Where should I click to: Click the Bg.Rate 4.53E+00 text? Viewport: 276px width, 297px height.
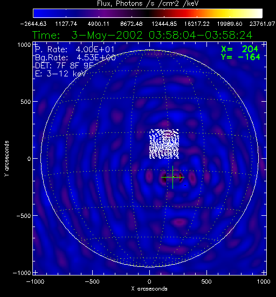click(x=75, y=58)
